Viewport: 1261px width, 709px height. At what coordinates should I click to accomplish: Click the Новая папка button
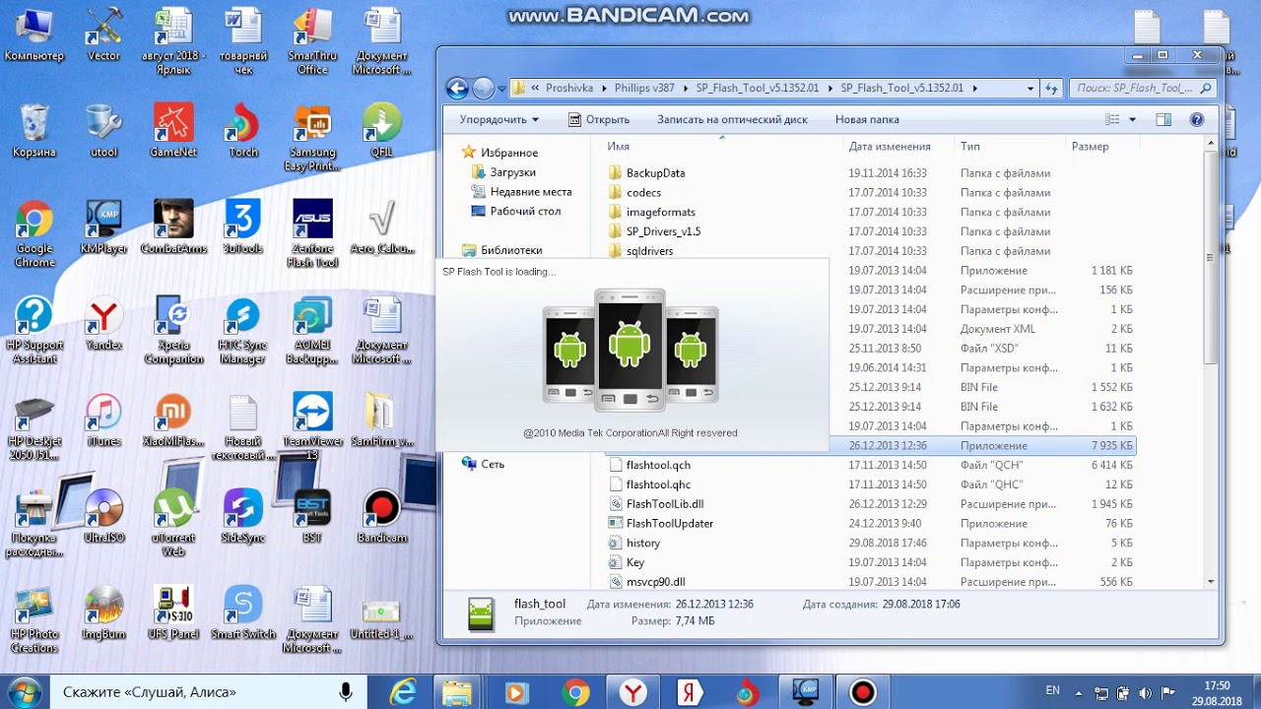[867, 119]
